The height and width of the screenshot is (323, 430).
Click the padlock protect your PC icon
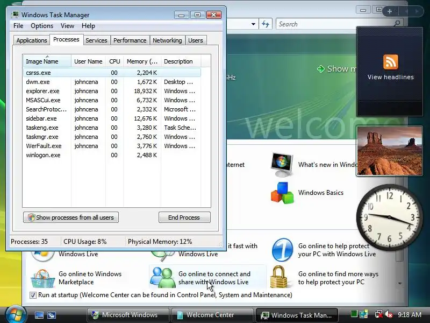tap(278, 277)
